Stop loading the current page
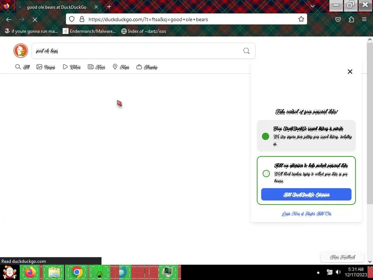This screenshot has width=373, height=280. click(x=35, y=20)
